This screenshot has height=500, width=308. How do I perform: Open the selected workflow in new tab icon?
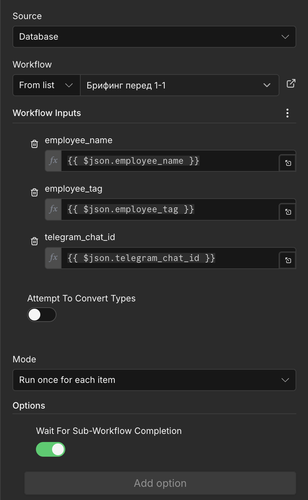click(x=291, y=84)
